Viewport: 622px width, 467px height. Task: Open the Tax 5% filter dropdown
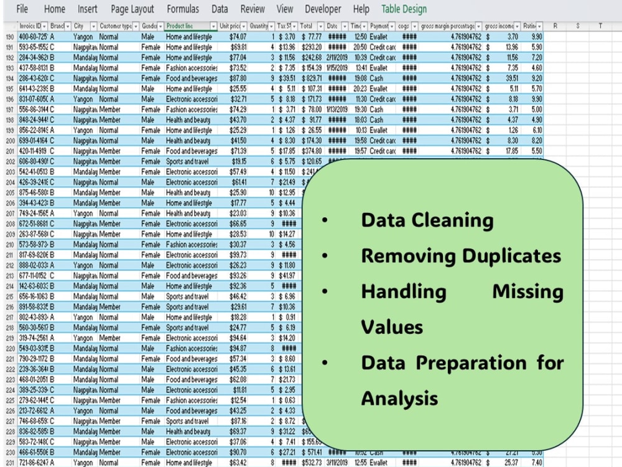coord(295,26)
